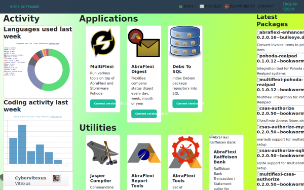Open the AbraFlexi Report Tools title

(x=142, y=181)
